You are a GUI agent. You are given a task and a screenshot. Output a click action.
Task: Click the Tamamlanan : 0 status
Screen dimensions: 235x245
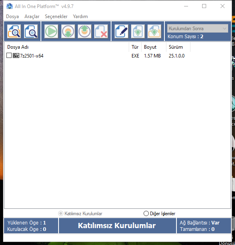tap(197, 229)
